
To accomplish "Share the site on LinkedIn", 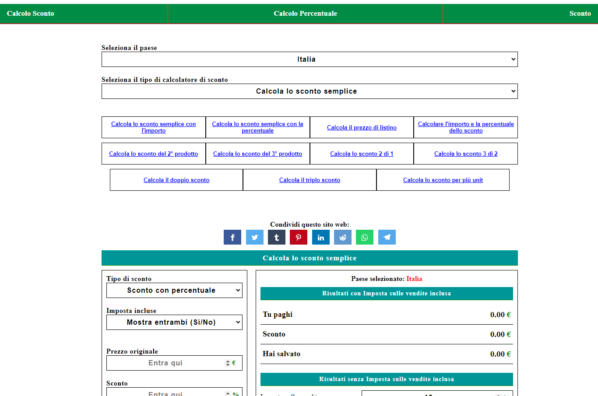I will pos(321,237).
